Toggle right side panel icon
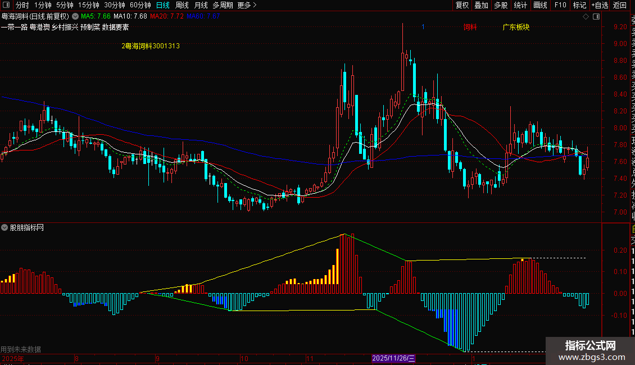Viewport: 635px width, 365px height. click(596, 17)
